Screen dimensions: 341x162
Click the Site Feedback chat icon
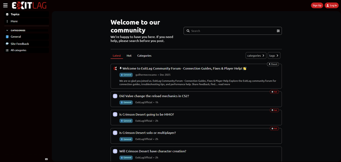pos(7,44)
